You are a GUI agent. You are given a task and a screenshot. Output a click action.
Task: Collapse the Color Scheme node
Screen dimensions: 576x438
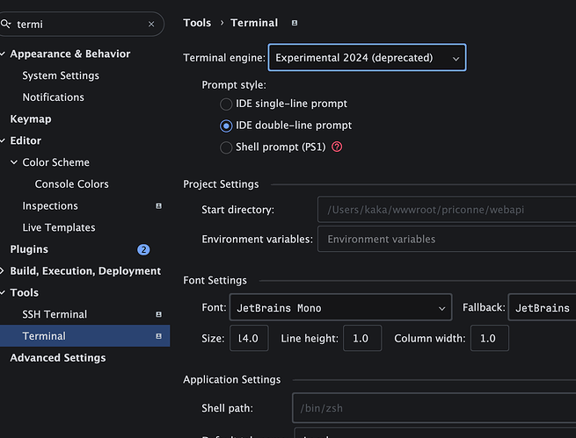(x=14, y=162)
